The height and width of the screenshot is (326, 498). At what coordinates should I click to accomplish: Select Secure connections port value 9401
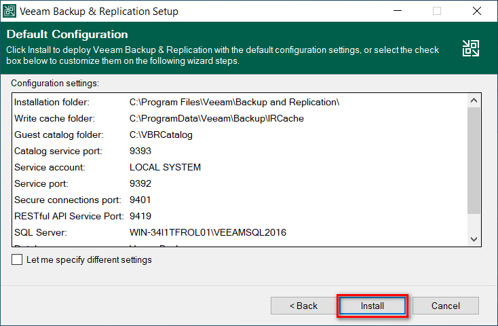click(x=140, y=200)
